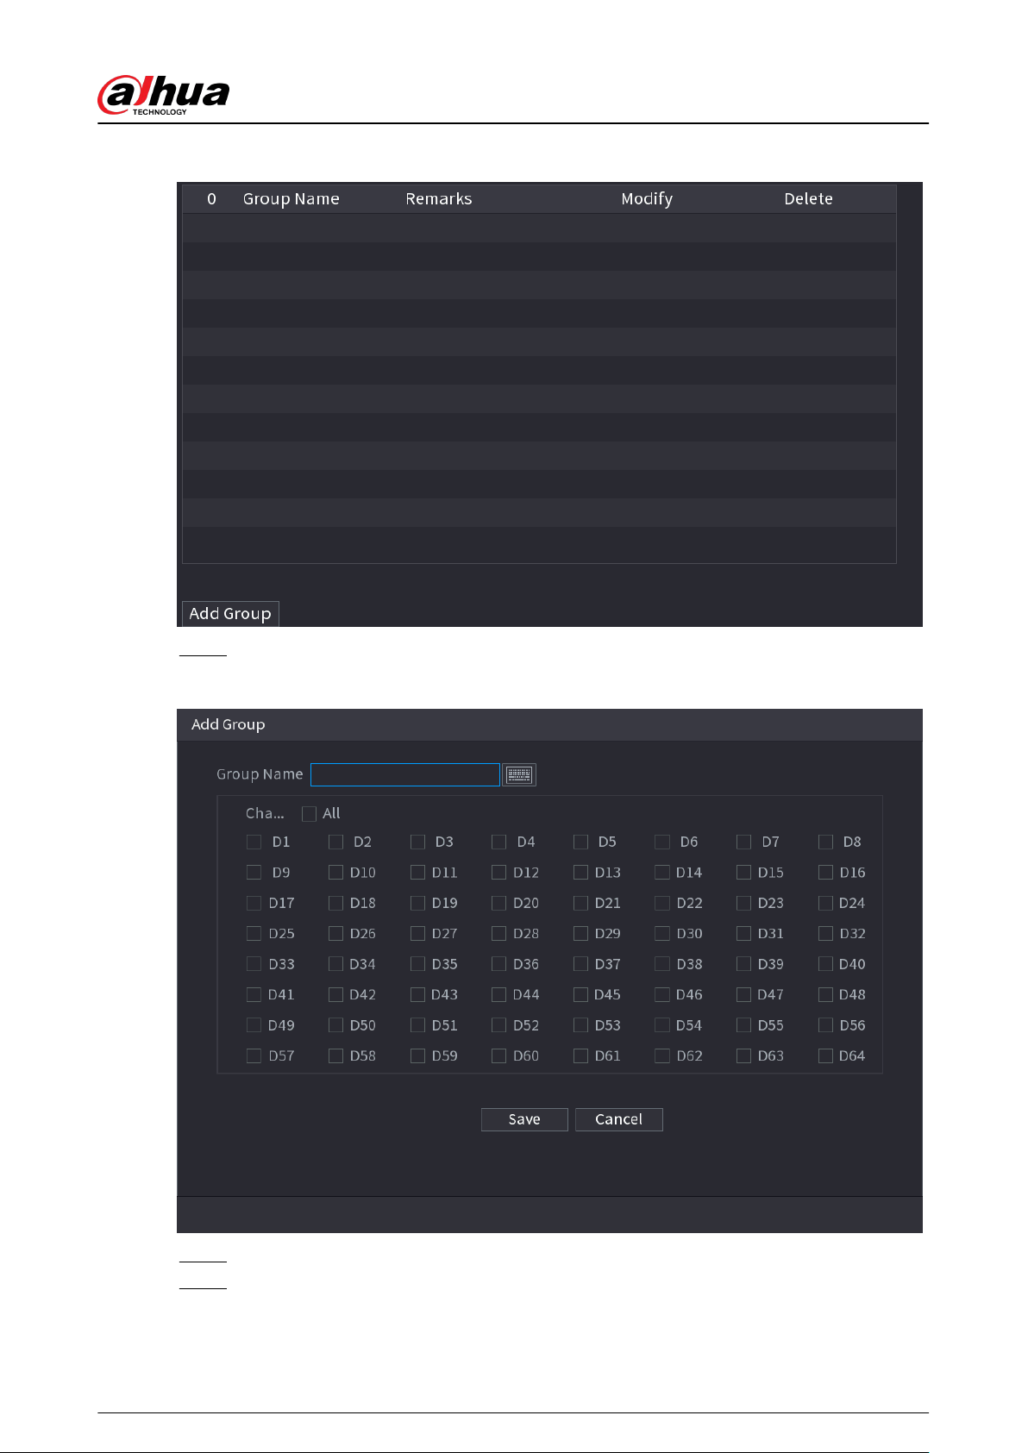
Task: Enable the D60 checkbox
Action: tap(498, 1056)
